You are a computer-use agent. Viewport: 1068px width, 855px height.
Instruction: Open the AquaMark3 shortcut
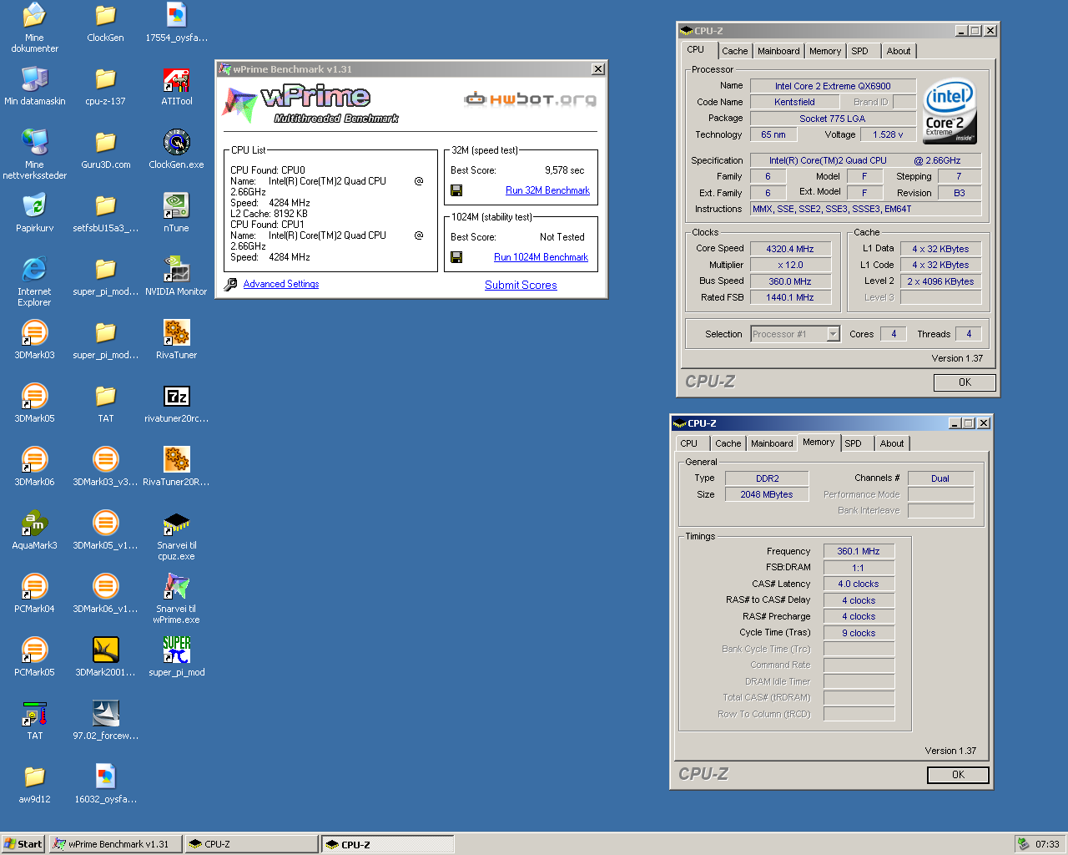[34, 531]
